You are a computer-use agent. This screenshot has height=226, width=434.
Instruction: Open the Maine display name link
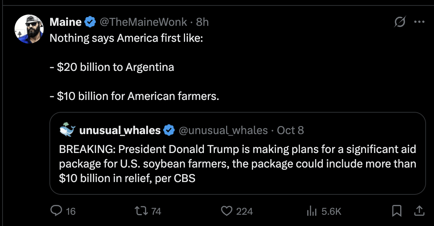65,22
